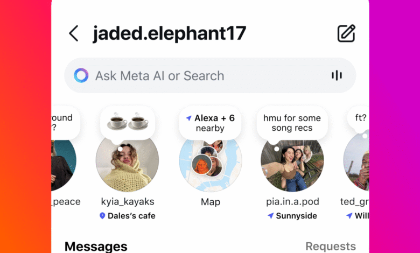420x253 pixels.
Task: Tap the jaded.elephant17 account title
Action: coord(169,34)
